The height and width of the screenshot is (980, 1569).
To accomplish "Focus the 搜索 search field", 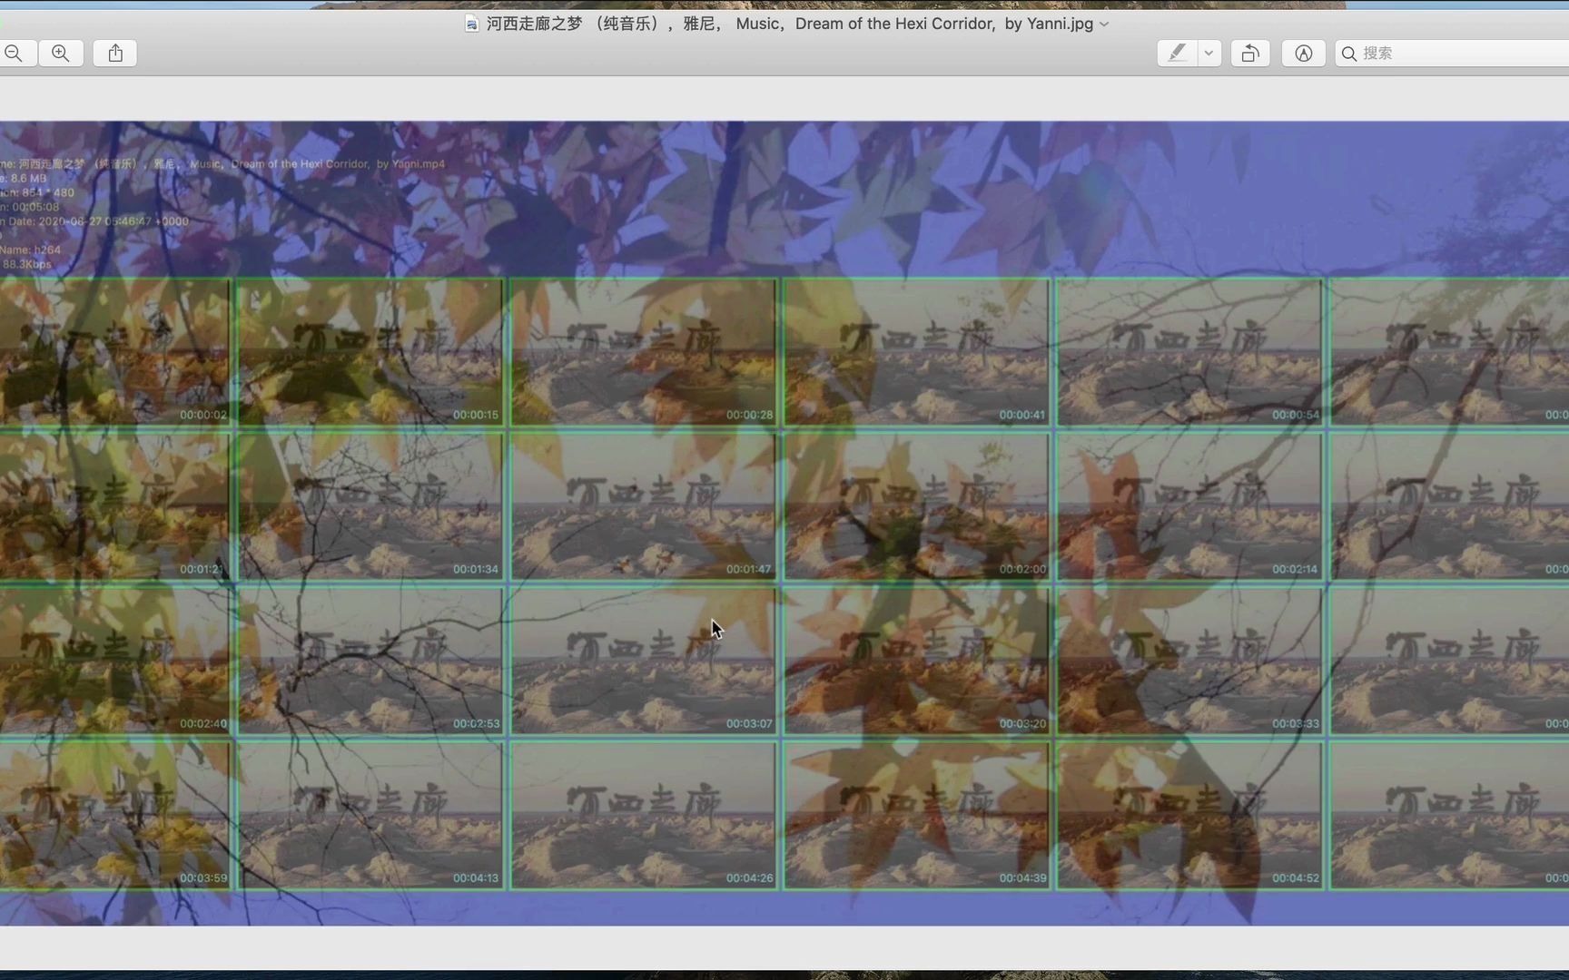I will 1453,53.
